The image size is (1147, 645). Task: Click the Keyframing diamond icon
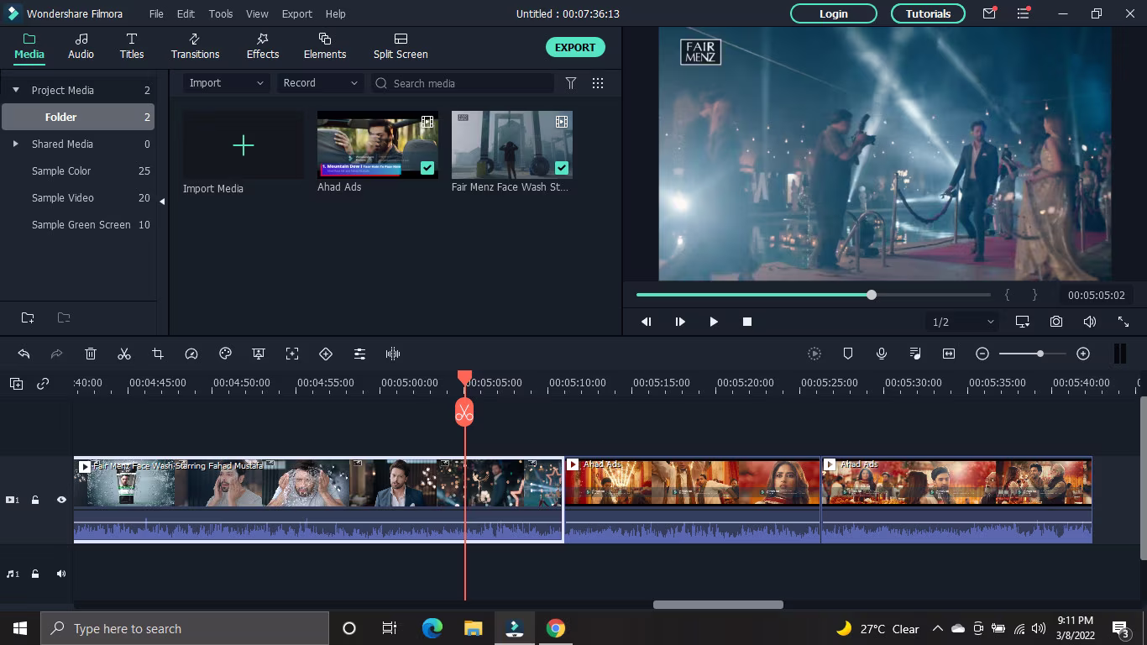(326, 354)
